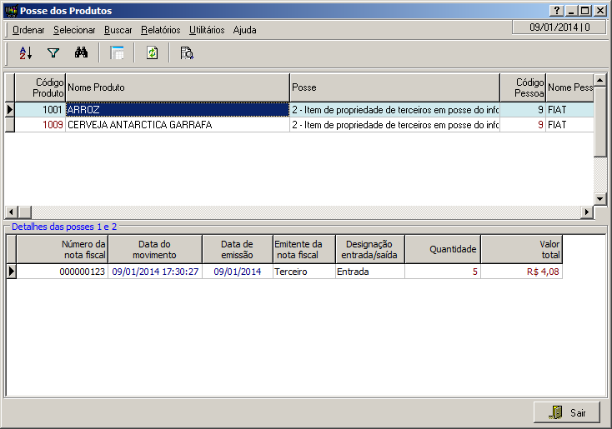Click the application icon in title bar
612x429 pixels.
tap(11, 11)
